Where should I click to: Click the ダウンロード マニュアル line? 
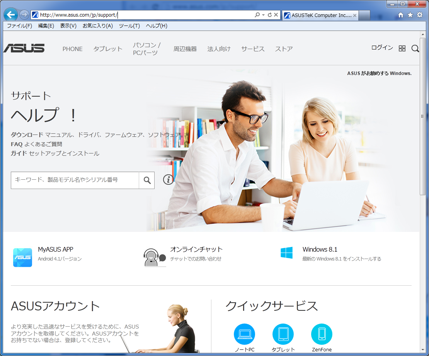97,135
